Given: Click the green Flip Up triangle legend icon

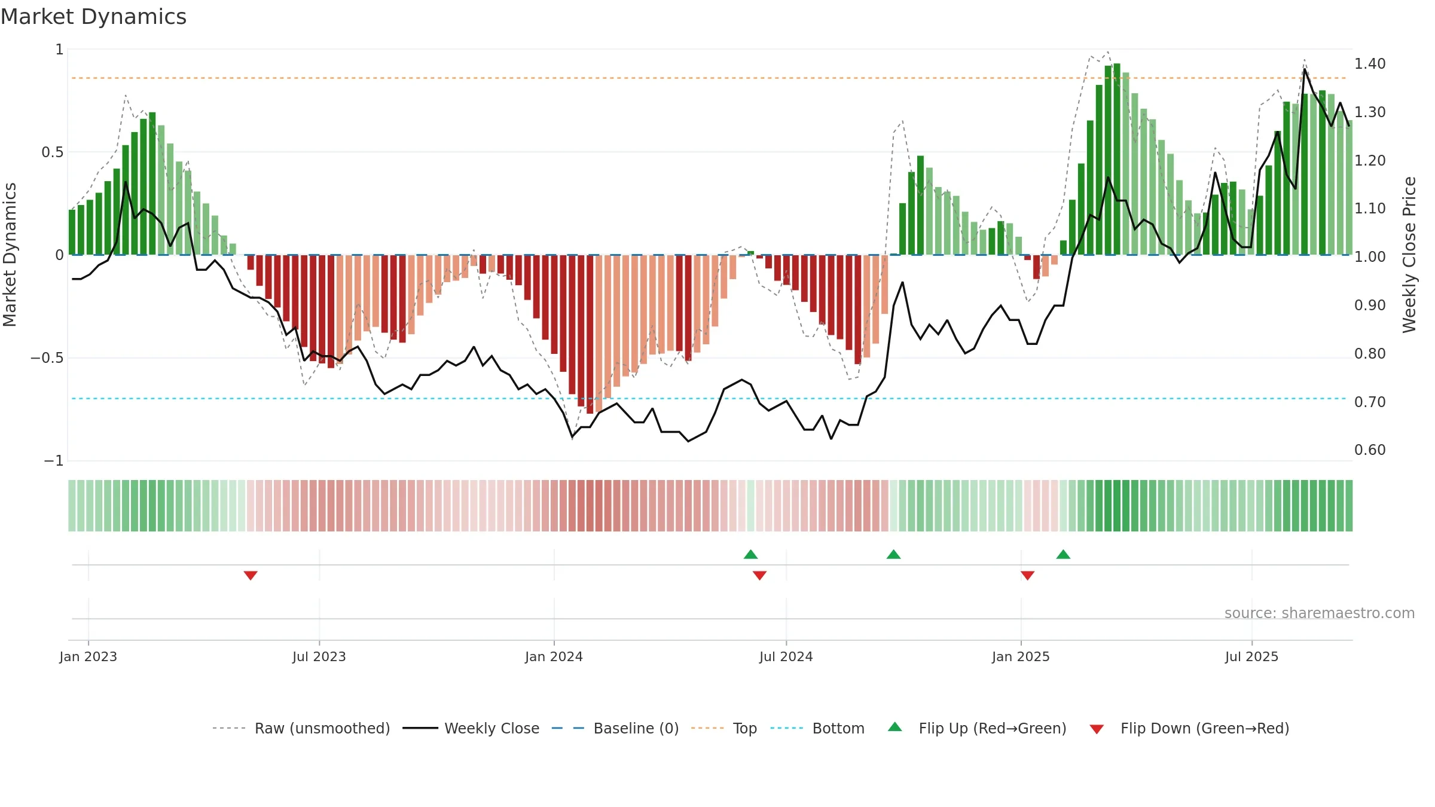Looking at the screenshot, I should [x=895, y=727].
